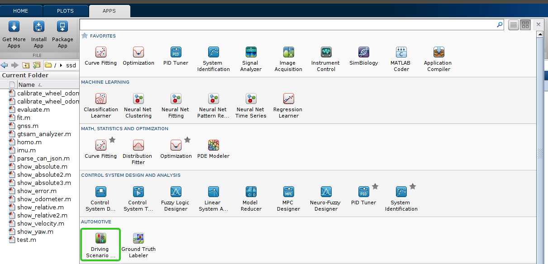548x264 pixels.
Task: Click the search magnifier icon
Action: [500, 25]
